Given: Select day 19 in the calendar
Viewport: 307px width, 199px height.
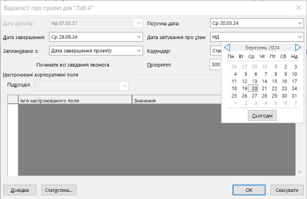Looking at the screenshot, I should pos(244,89).
